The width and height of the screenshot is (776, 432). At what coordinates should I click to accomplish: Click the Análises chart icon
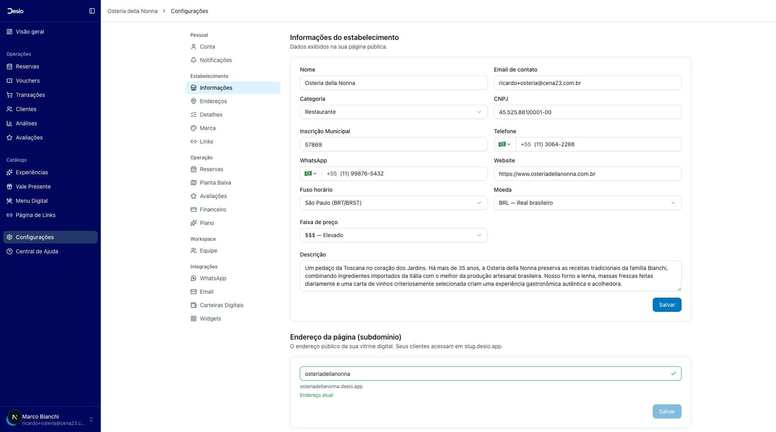pos(9,123)
